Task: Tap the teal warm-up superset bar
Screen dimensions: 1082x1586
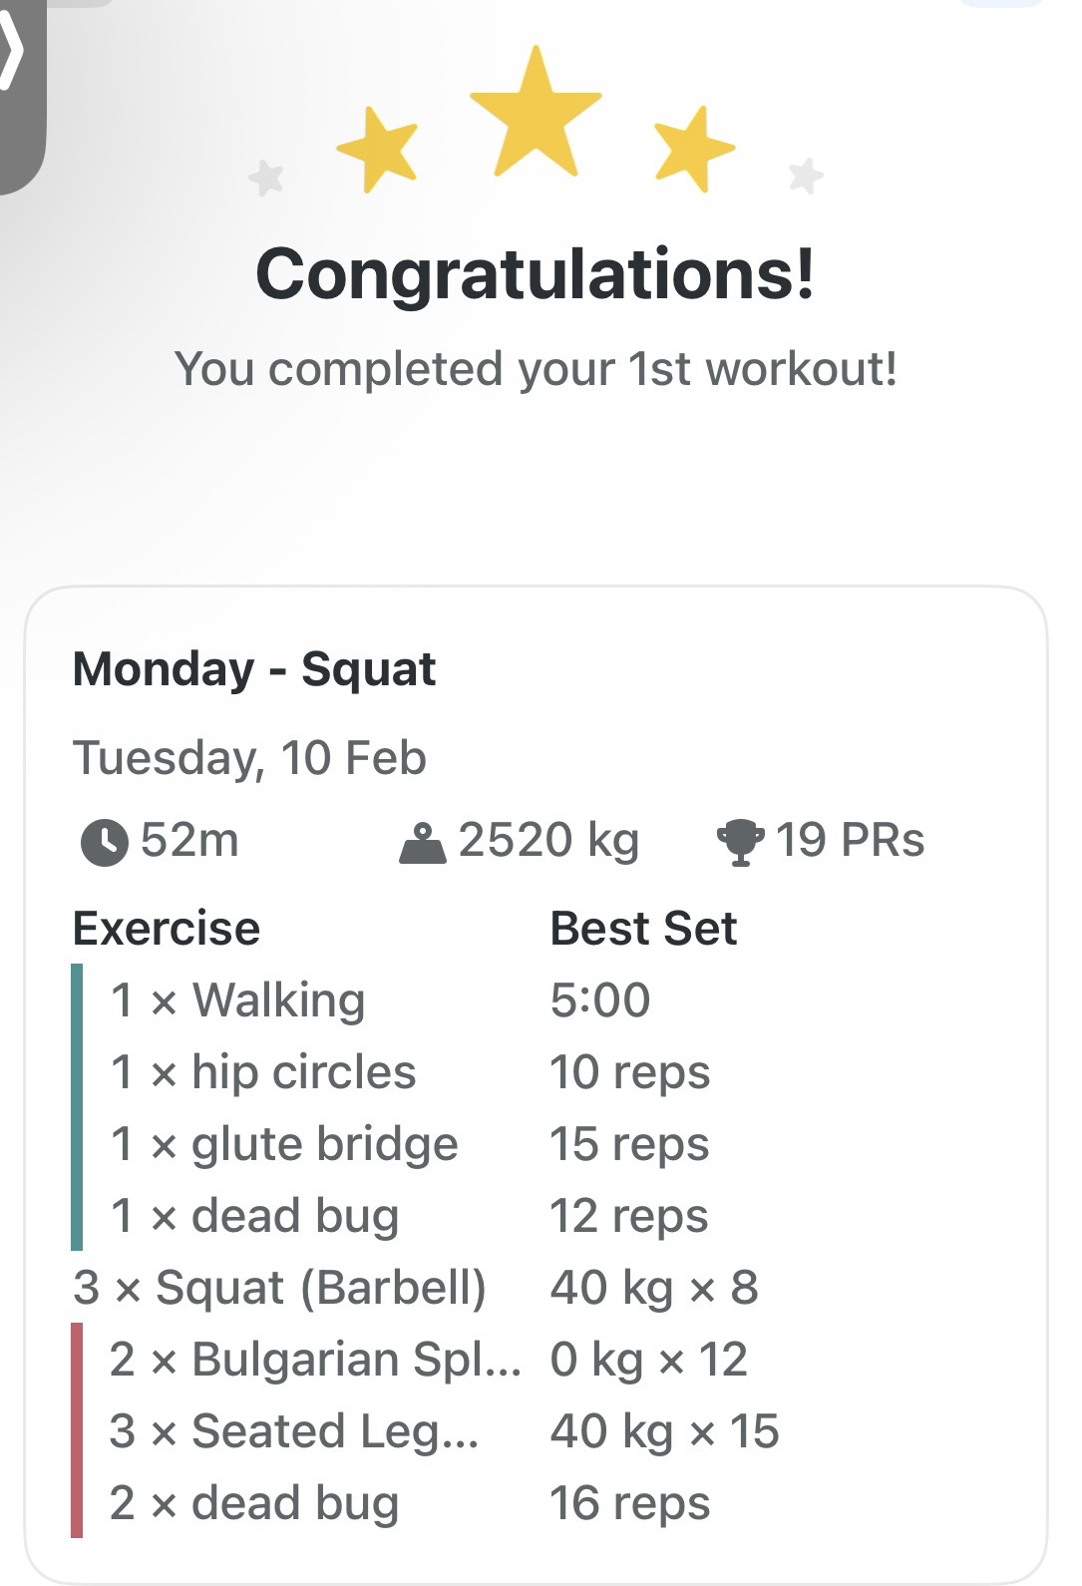Action: click(x=77, y=1107)
